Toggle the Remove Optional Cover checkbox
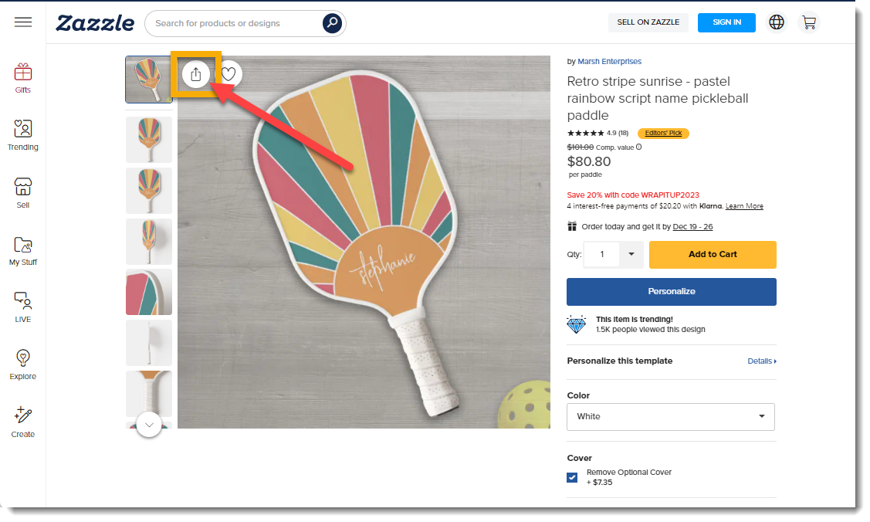Viewport: 870px width, 522px height. pos(572,477)
